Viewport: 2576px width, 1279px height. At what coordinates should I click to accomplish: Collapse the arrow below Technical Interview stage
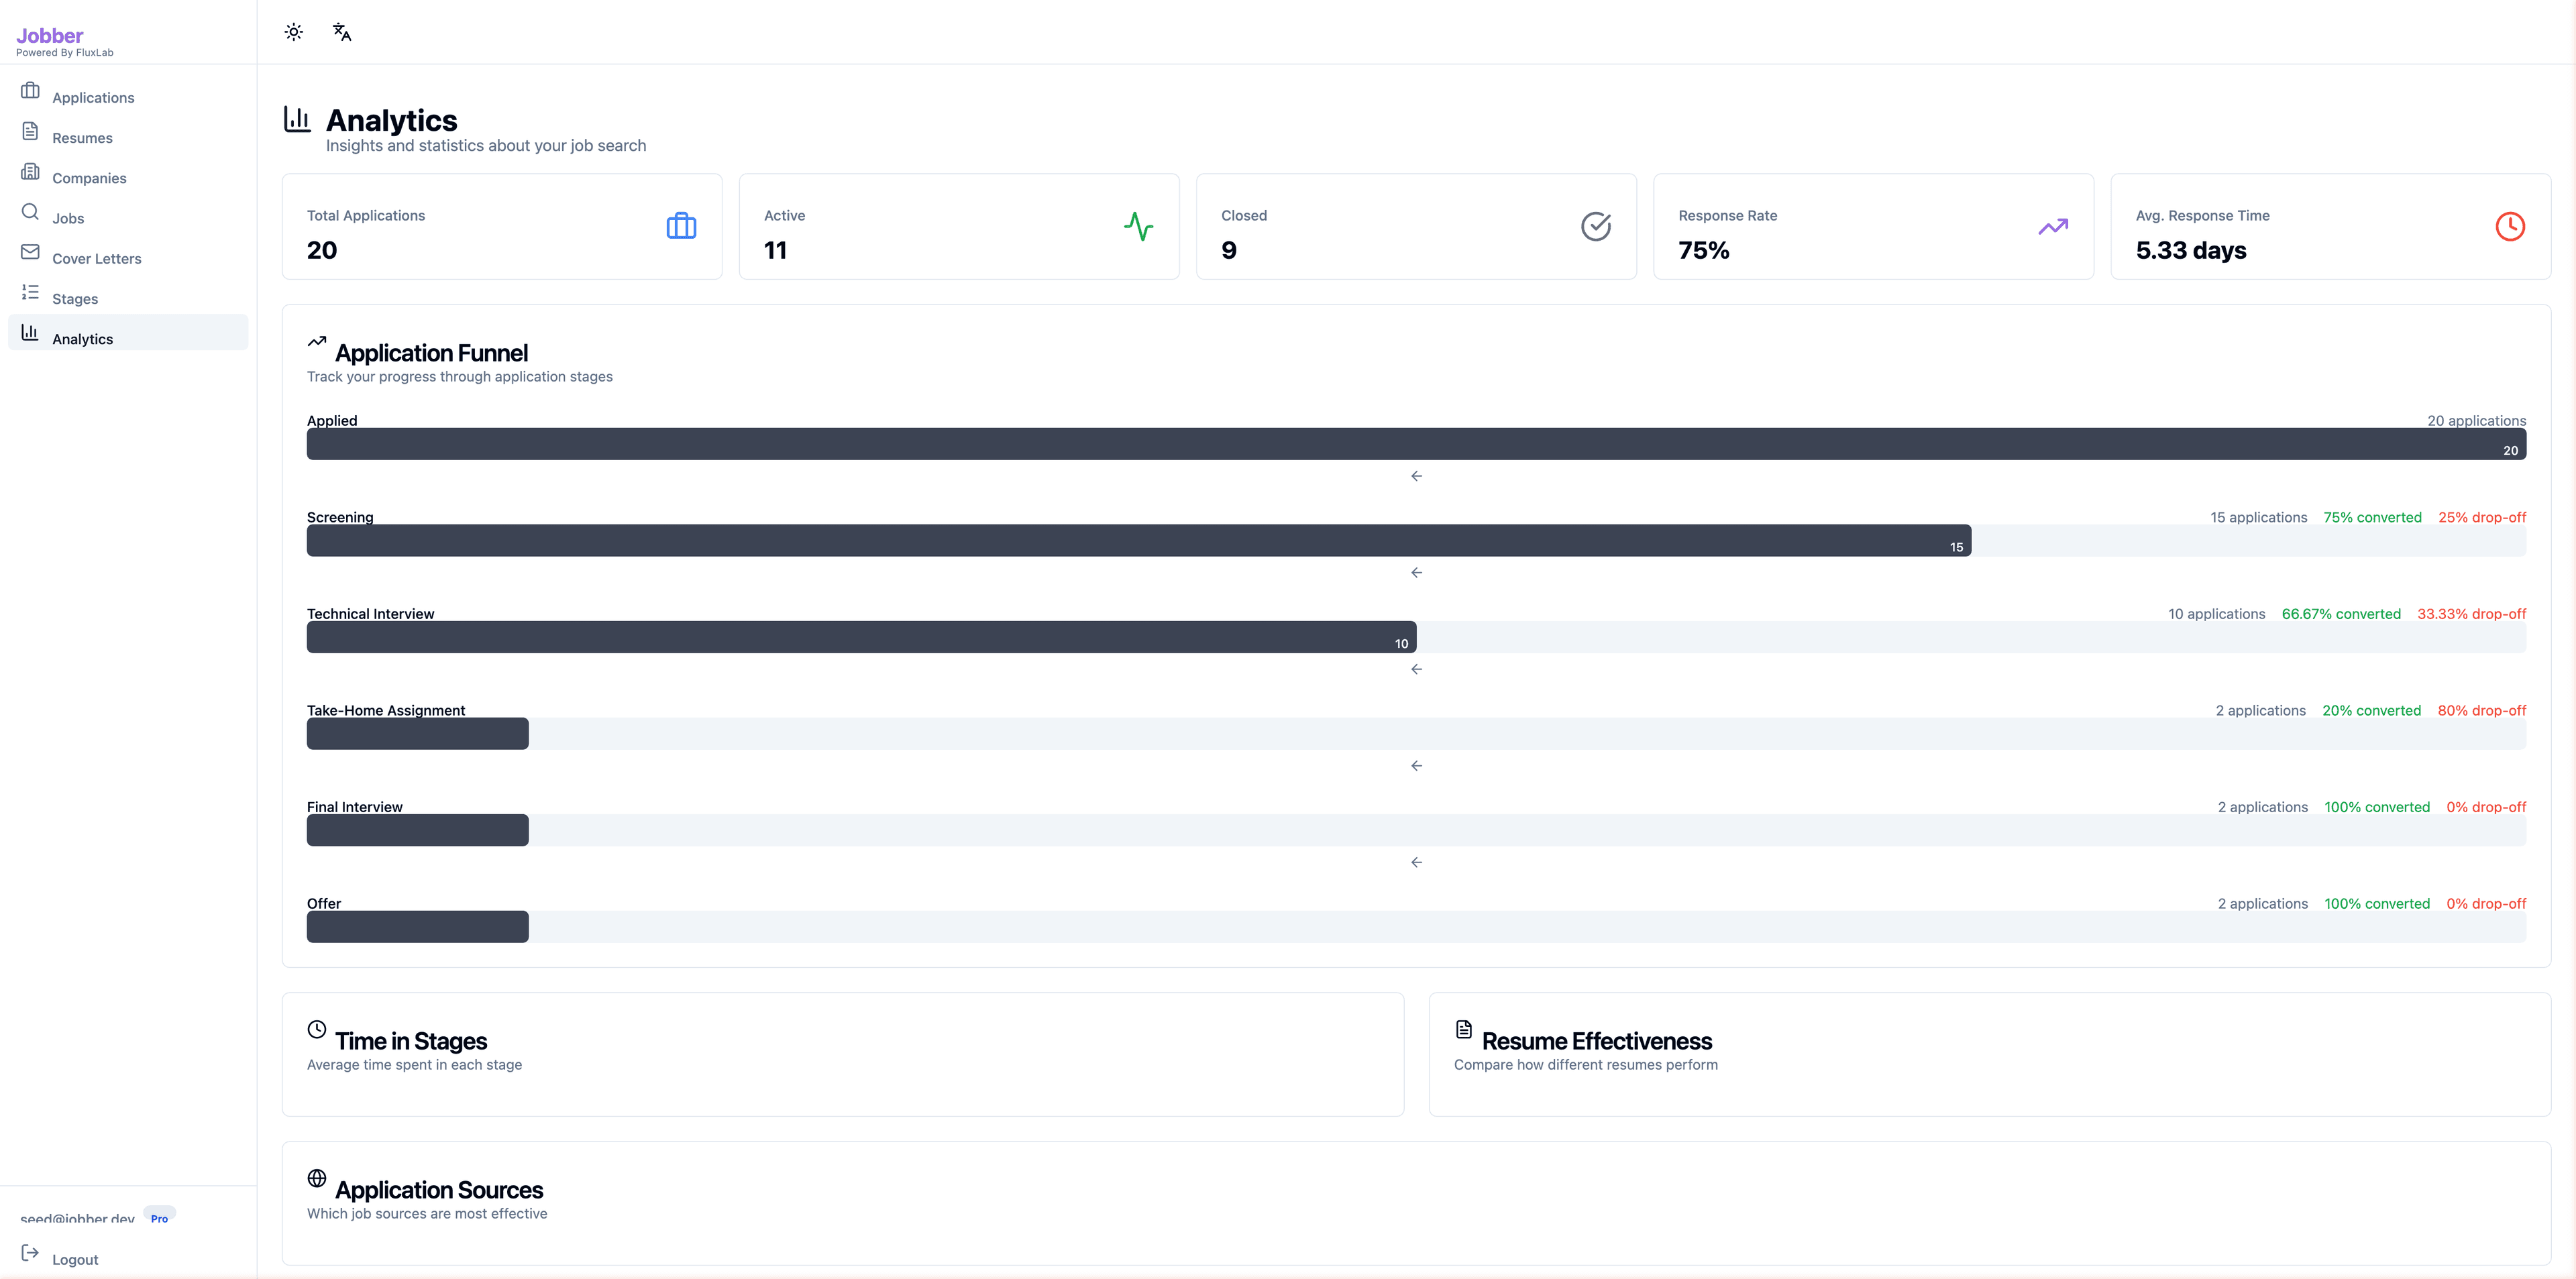[1416, 669]
